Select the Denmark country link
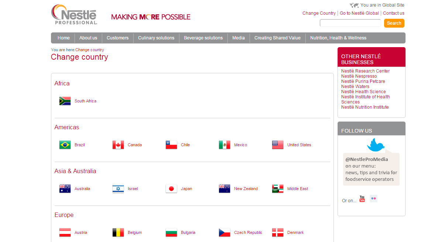Viewport: 448px width, 242px height. point(295,232)
